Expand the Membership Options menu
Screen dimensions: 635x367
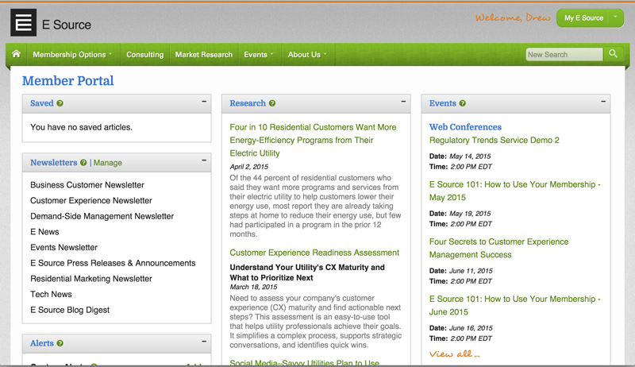[x=72, y=54]
